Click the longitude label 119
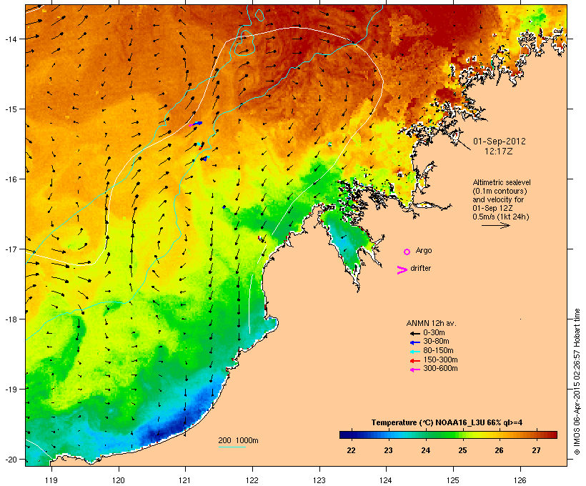 [x=51, y=480]
